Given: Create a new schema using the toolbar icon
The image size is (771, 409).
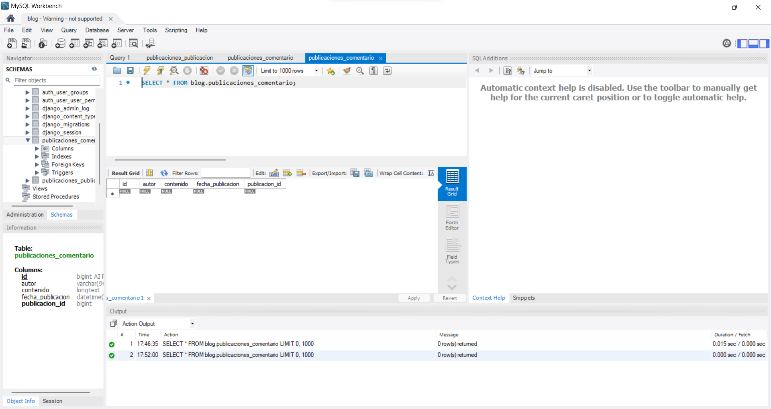Looking at the screenshot, I should click(x=60, y=43).
